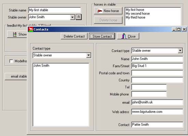The width and height of the screenshot is (188, 136).
Task: Click the Mobile phone input field
Action: [x=149, y=94]
